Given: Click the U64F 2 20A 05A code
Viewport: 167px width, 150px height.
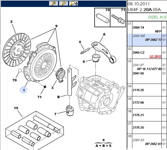Looking at the screenshot, I should tap(144, 10).
